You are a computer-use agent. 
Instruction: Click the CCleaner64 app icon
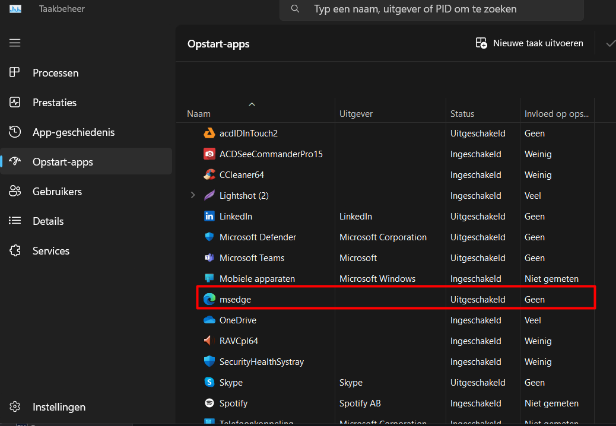pos(209,175)
